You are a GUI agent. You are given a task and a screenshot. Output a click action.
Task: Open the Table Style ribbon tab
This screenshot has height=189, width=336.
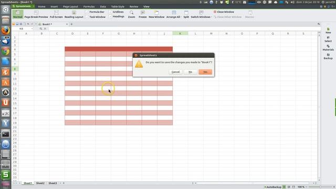click(118, 7)
